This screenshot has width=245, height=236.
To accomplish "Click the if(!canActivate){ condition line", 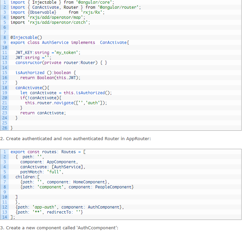I will pyautogui.click(x=41, y=98).
